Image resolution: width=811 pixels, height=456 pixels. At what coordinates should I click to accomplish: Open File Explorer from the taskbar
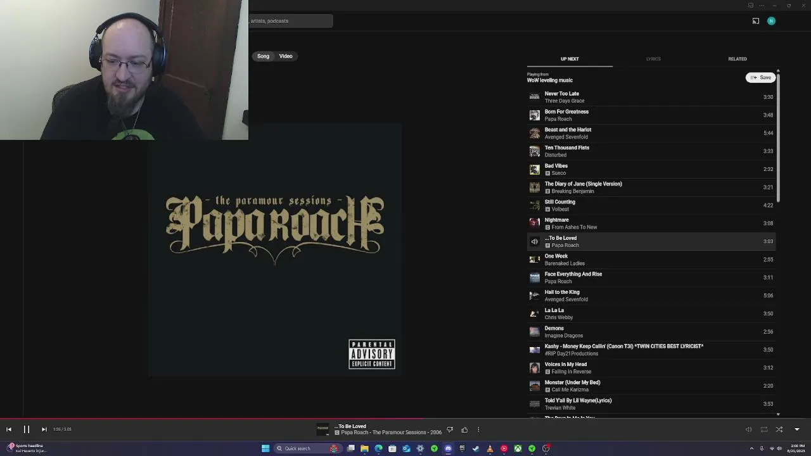(364, 448)
